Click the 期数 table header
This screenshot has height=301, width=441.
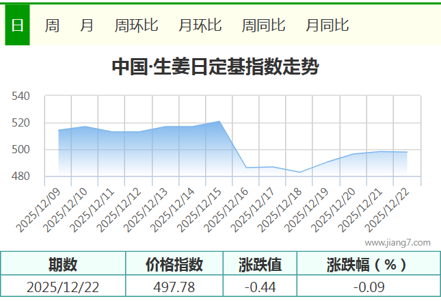(x=63, y=264)
